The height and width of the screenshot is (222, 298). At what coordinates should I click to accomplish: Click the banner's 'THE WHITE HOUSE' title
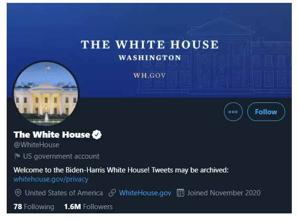click(149, 45)
